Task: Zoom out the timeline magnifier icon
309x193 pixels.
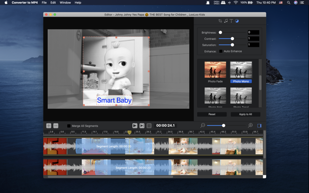Action: [202, 125]
